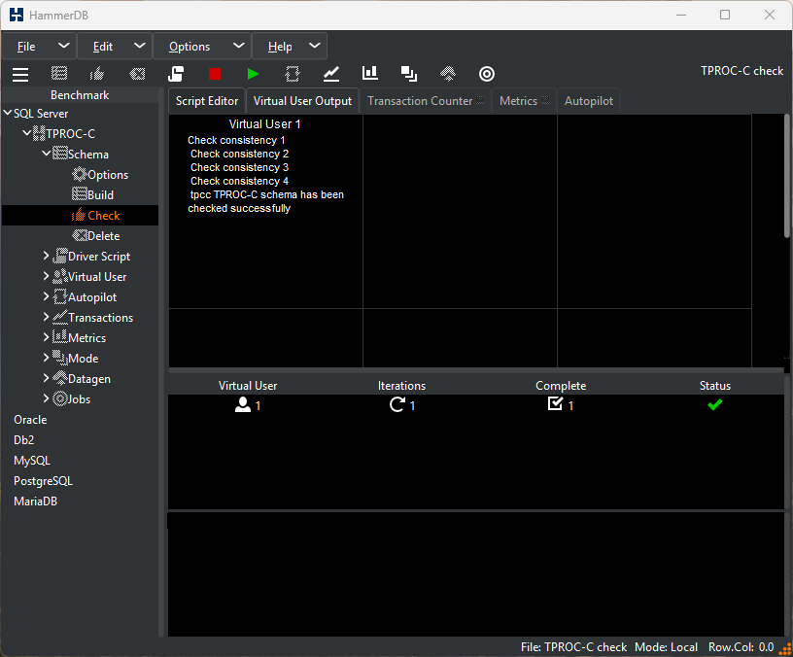Select the MySQL database entry
The width and height of the screenshot is (793, 657).
32,461
